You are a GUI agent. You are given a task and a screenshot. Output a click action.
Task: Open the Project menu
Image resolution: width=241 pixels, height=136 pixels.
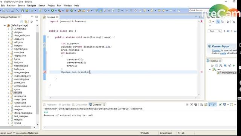[51, 6]
